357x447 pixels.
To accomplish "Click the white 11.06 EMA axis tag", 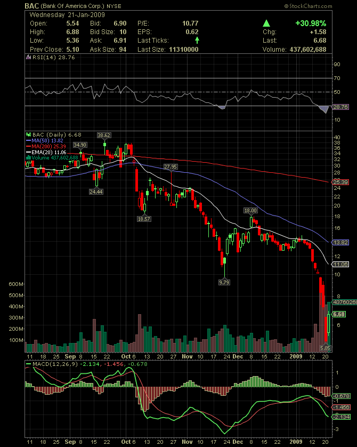I will click(340, 264).
